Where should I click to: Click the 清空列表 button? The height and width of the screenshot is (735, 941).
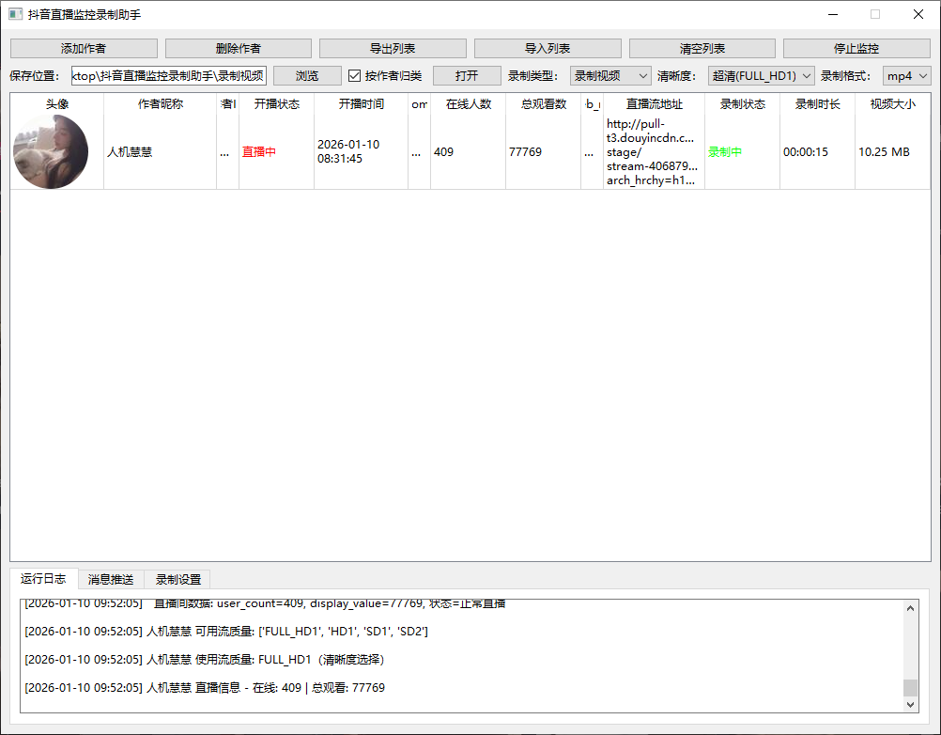point(702,49)
